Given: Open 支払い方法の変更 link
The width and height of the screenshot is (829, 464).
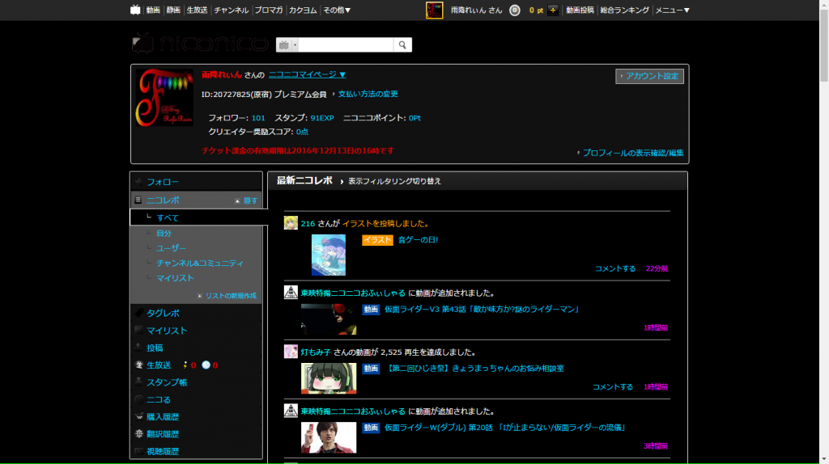Looking at the screenshot, I should coord(368,94).
